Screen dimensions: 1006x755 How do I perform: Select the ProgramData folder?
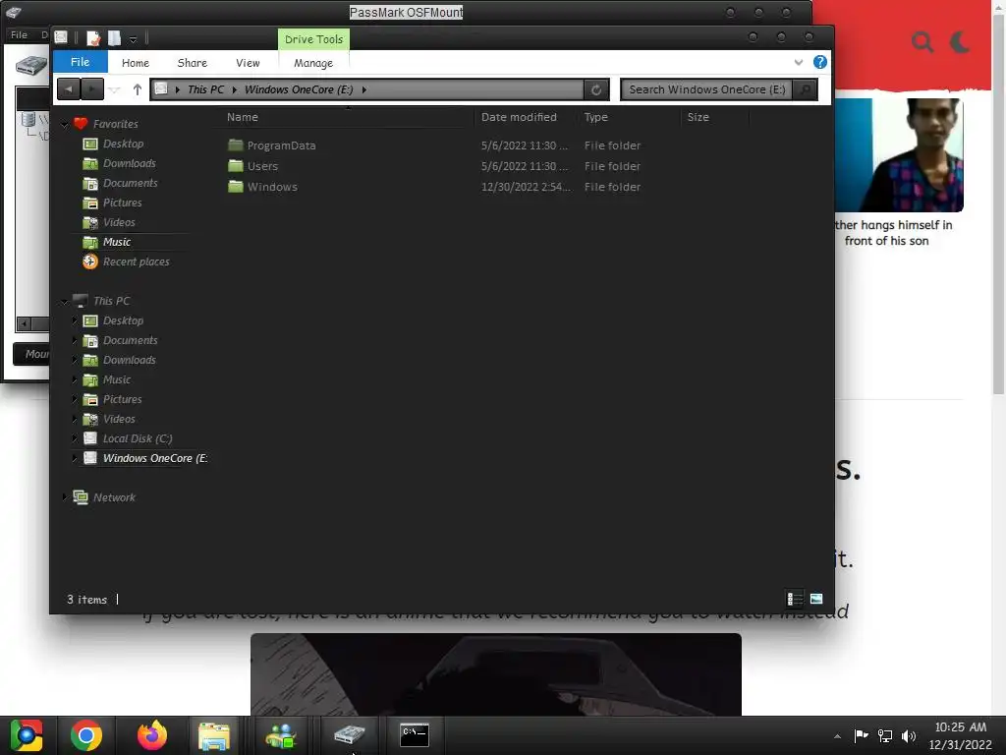coord(281,145)
